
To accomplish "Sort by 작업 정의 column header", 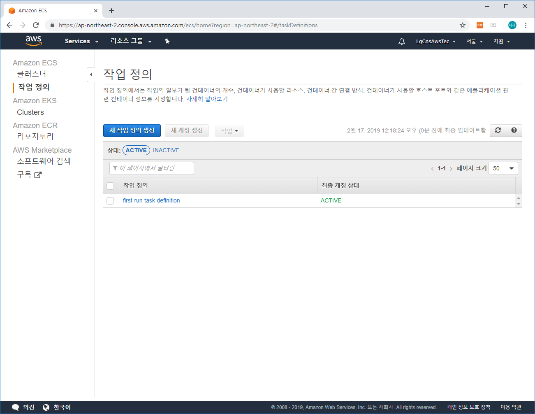I will coord(136,186).
